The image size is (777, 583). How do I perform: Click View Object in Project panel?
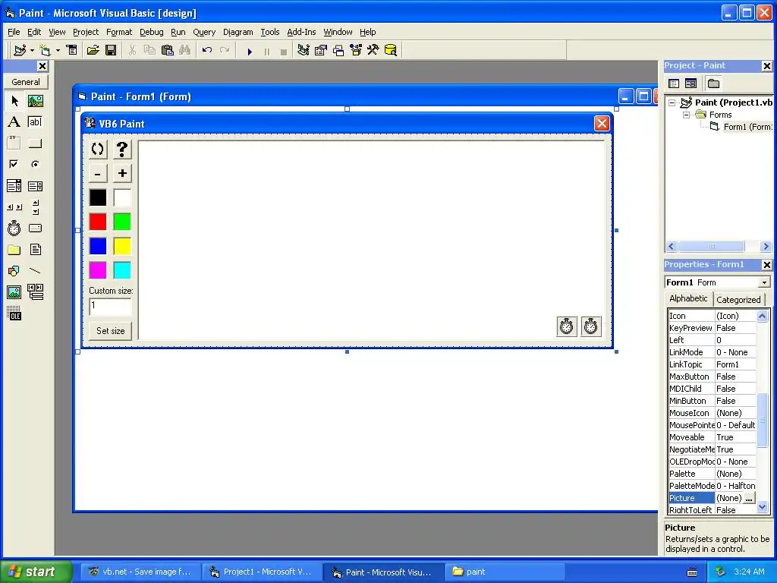[x=690, y=84]
